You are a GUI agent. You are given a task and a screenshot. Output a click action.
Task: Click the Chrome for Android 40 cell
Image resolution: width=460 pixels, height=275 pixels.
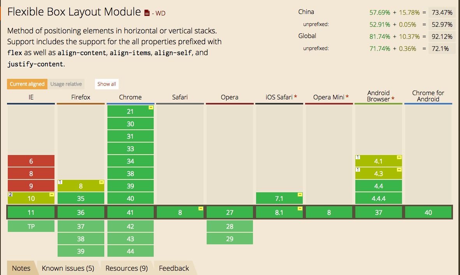point(428,212)
